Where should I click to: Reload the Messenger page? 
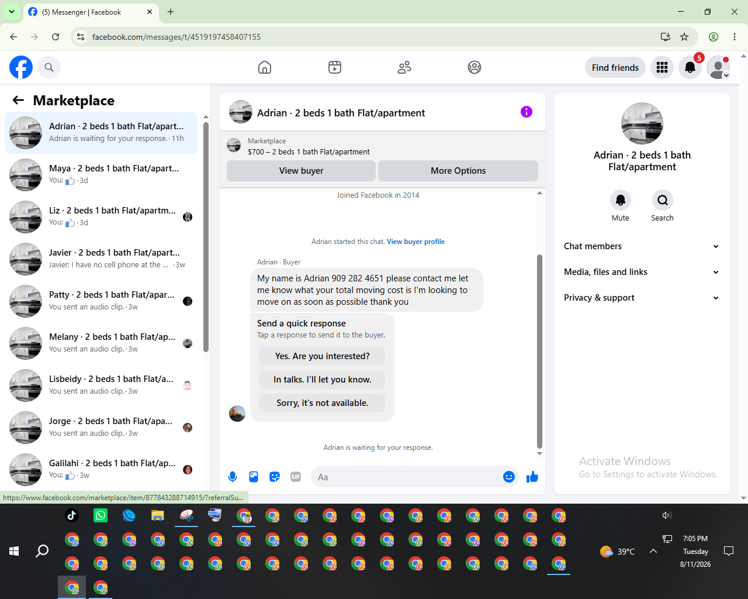tap(56, 37)
